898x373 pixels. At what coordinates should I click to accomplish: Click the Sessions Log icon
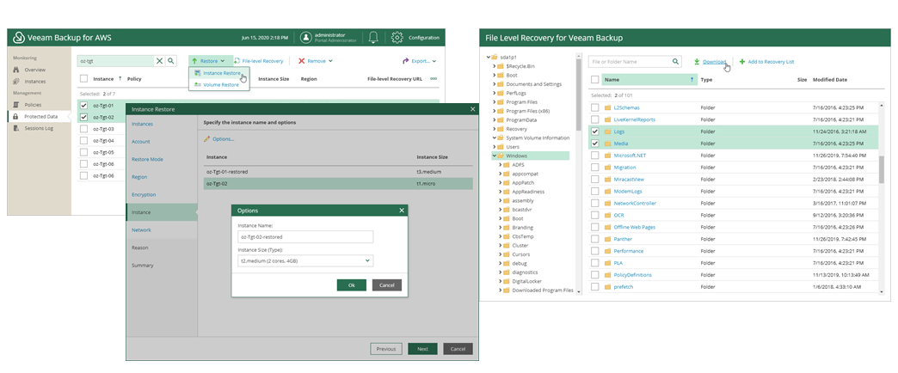(16, 128)
